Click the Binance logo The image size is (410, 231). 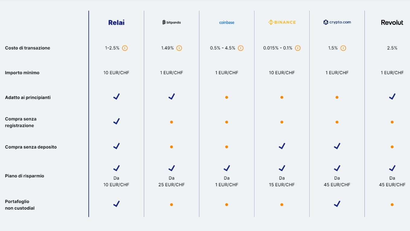coord(282,22)
